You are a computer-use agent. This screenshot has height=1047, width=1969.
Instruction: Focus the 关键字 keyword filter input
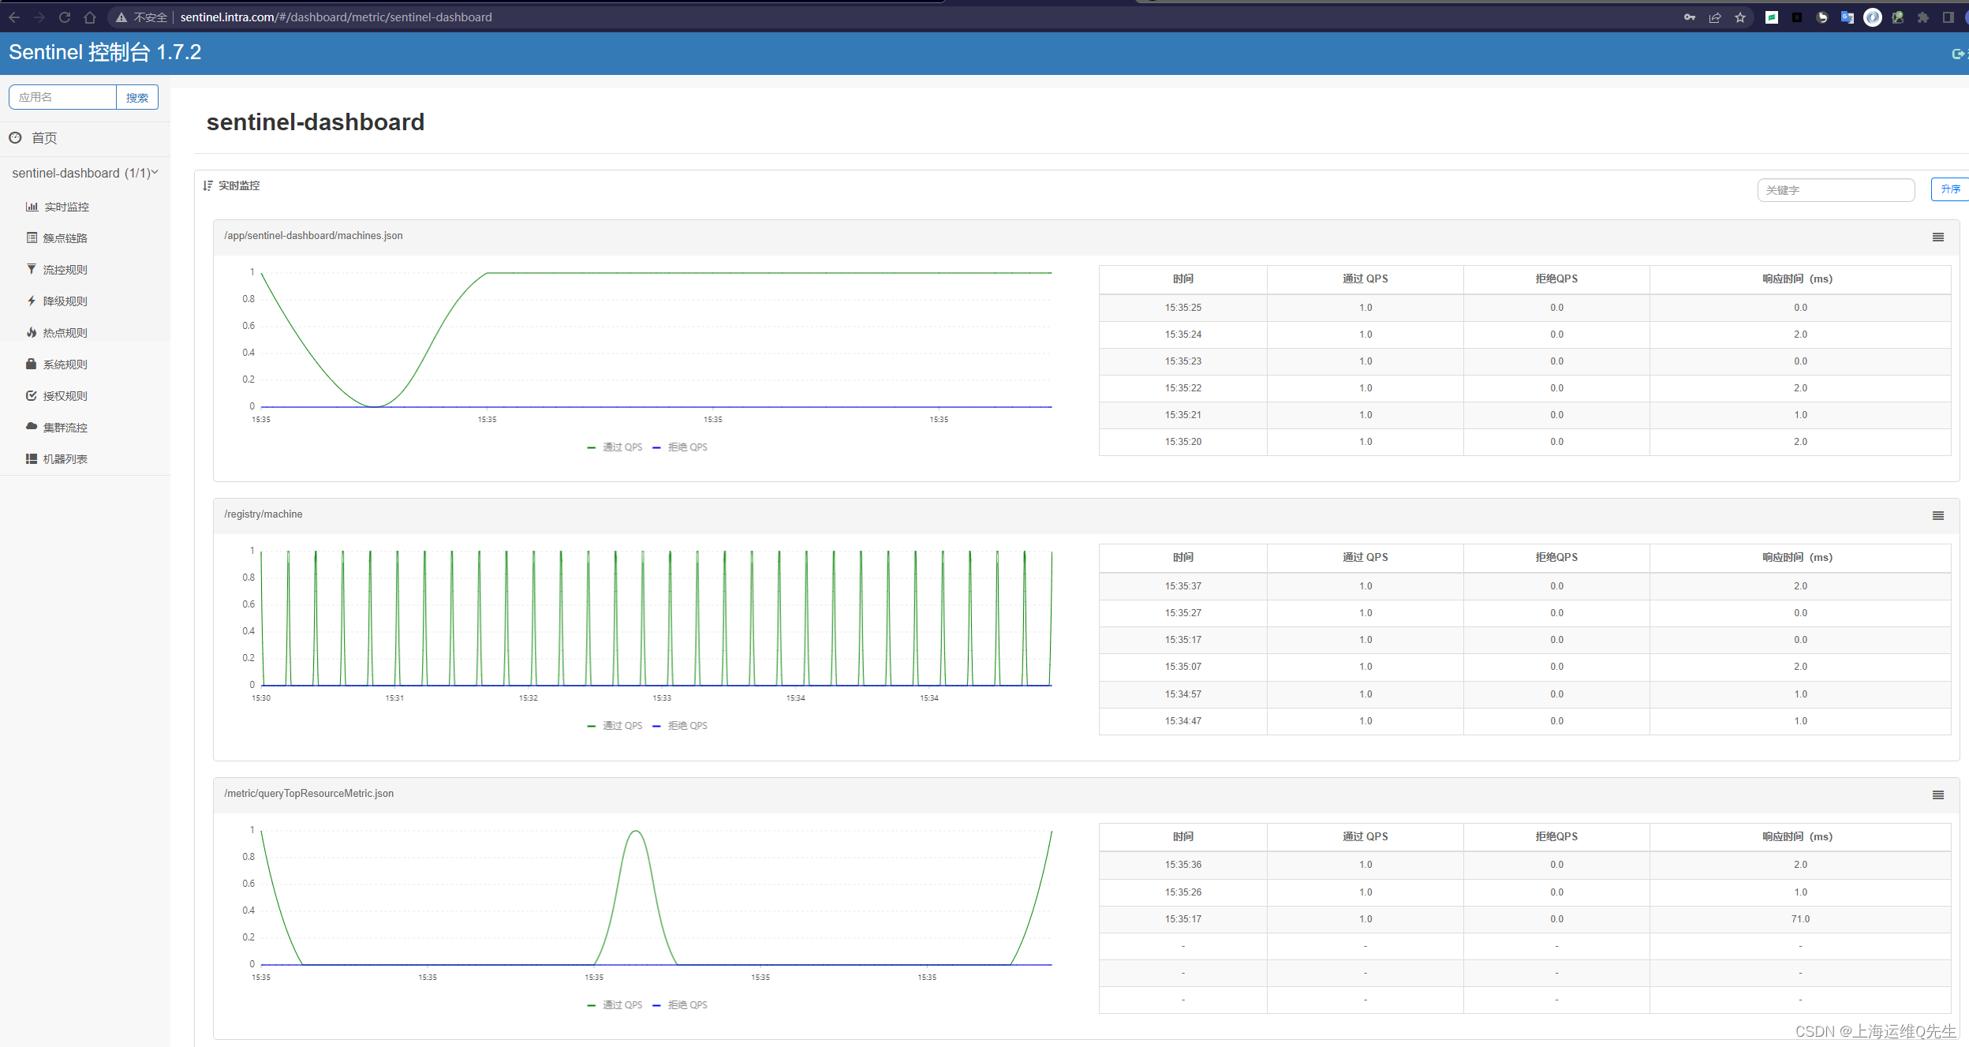point(1836,190)
